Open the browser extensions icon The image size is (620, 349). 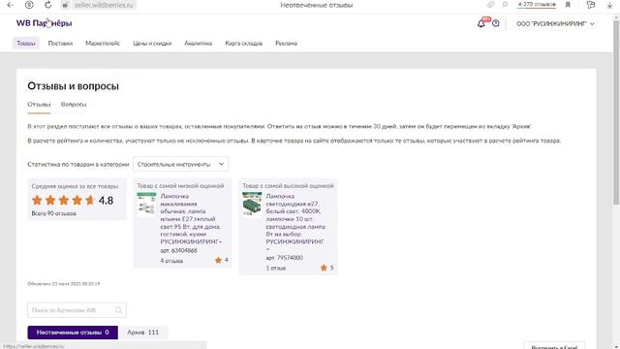[591, 5]
